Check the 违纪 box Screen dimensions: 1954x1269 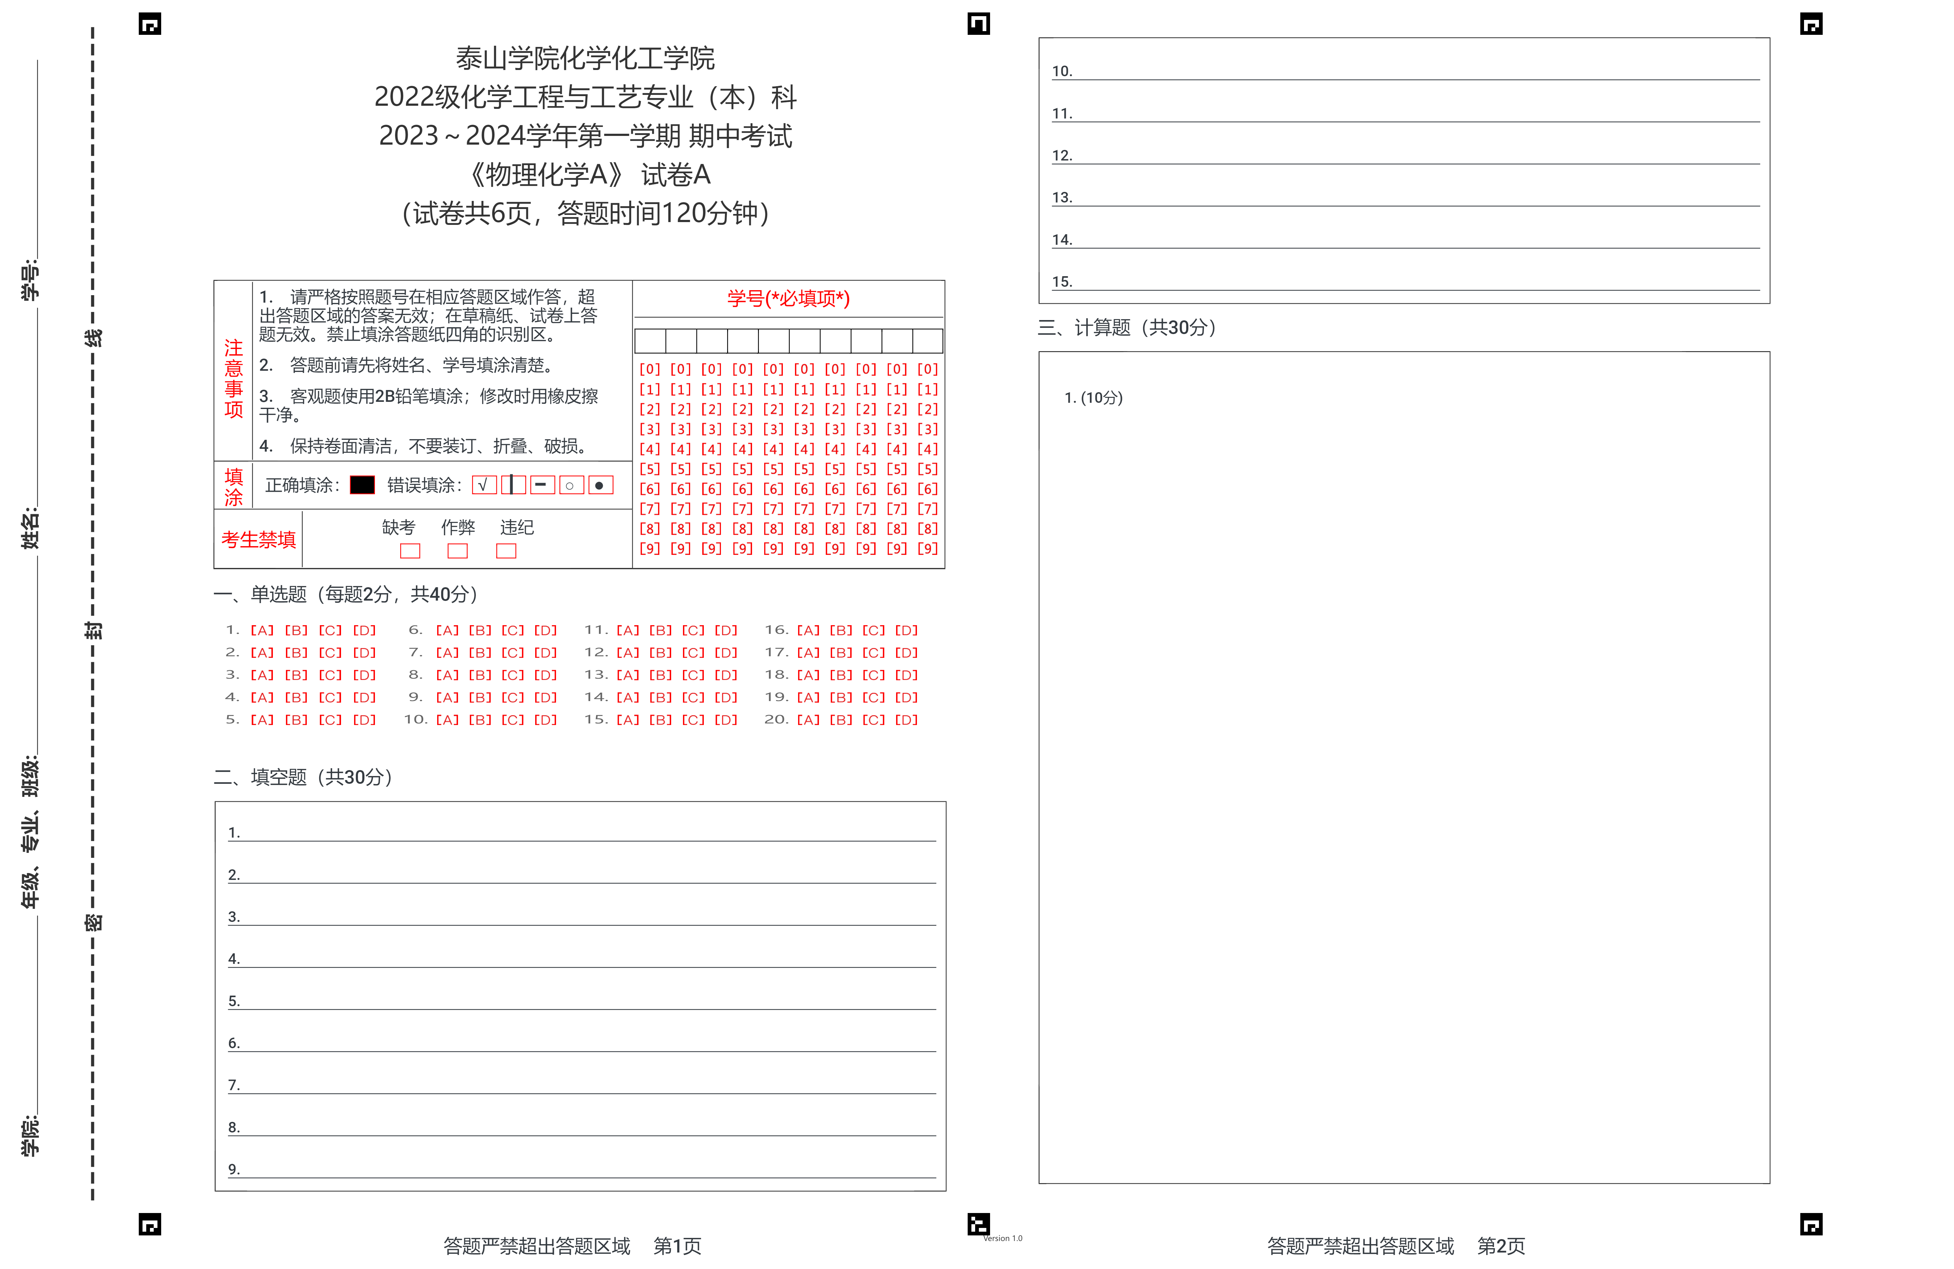(507, 551)
